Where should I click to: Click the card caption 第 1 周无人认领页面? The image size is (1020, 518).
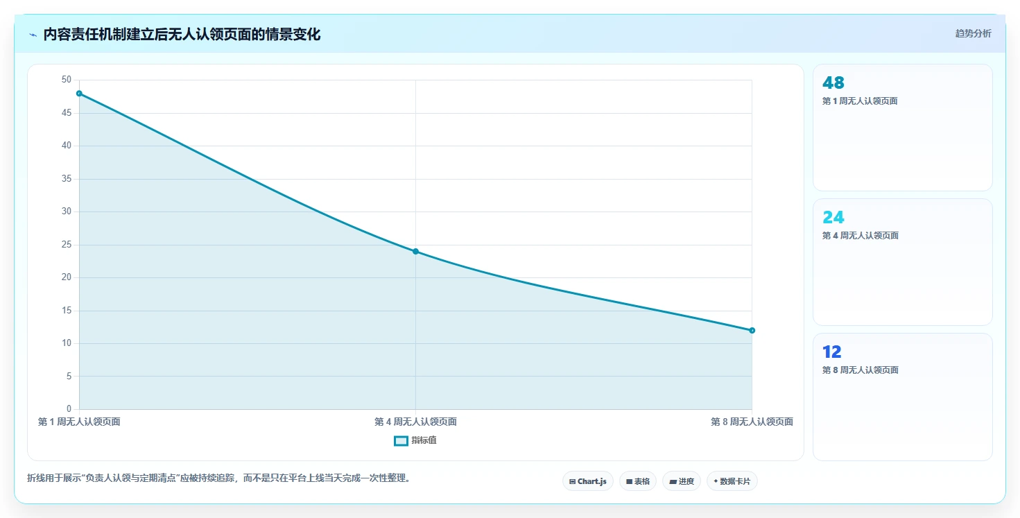[860, 101]
